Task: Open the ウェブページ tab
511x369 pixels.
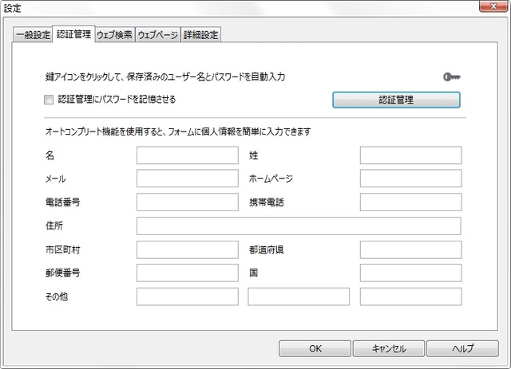Action: click(158, 35)
